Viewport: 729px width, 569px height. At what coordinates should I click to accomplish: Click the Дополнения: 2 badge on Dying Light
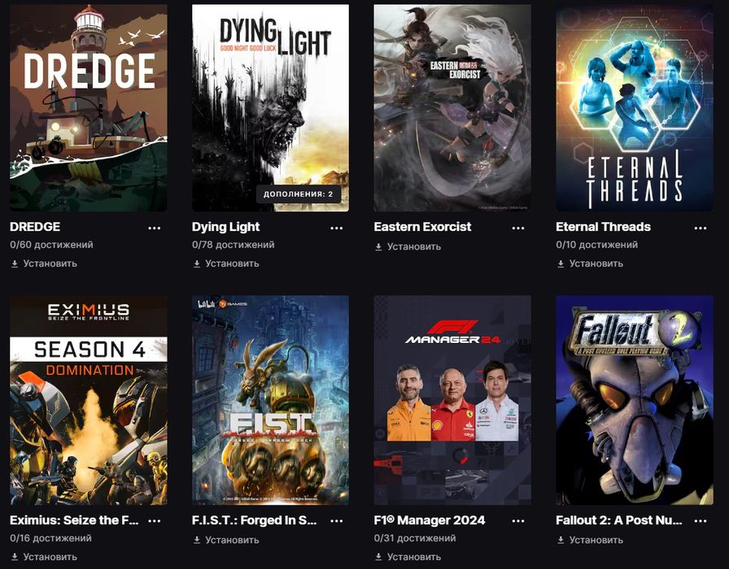298,194
